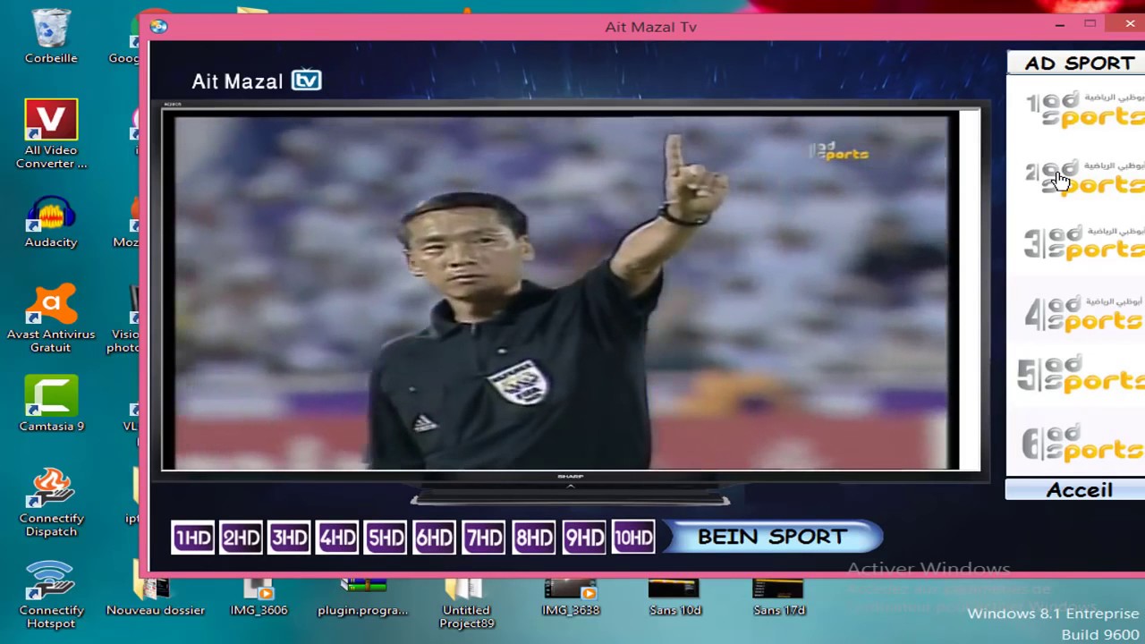Switch to the 9HD beIN channel

(x=584, y=538)
